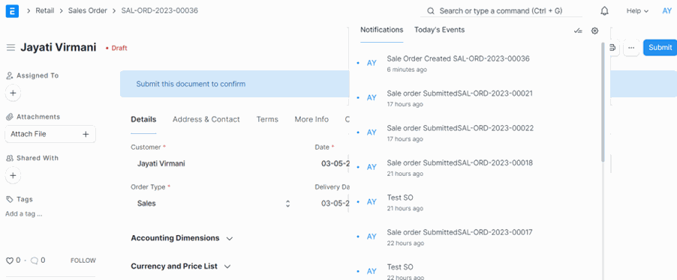Open the Terms tab
Image resolution: width=677 pixels, height=280 pixels.
pos(267,119)
